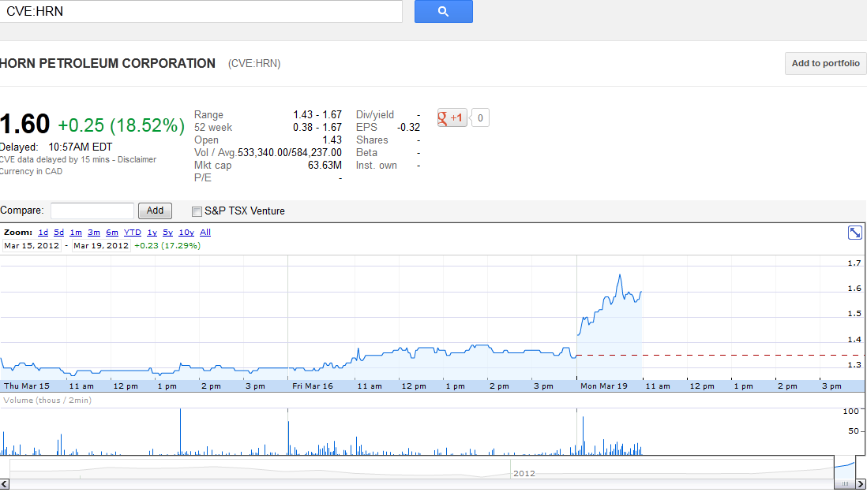This screenshot has width=867, height=492.
Task: Click the Add to portfolio button
Action: [x=825, y=64]
